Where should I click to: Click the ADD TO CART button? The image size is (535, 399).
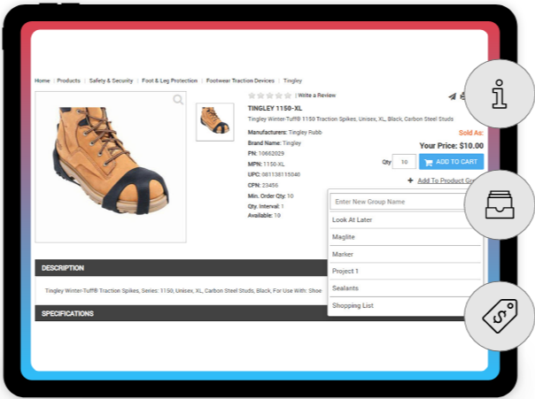[451, 162]
